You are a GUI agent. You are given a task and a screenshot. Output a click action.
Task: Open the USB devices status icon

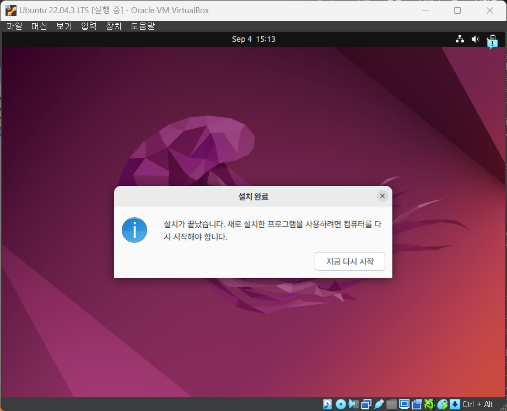[x=379, y=404]
